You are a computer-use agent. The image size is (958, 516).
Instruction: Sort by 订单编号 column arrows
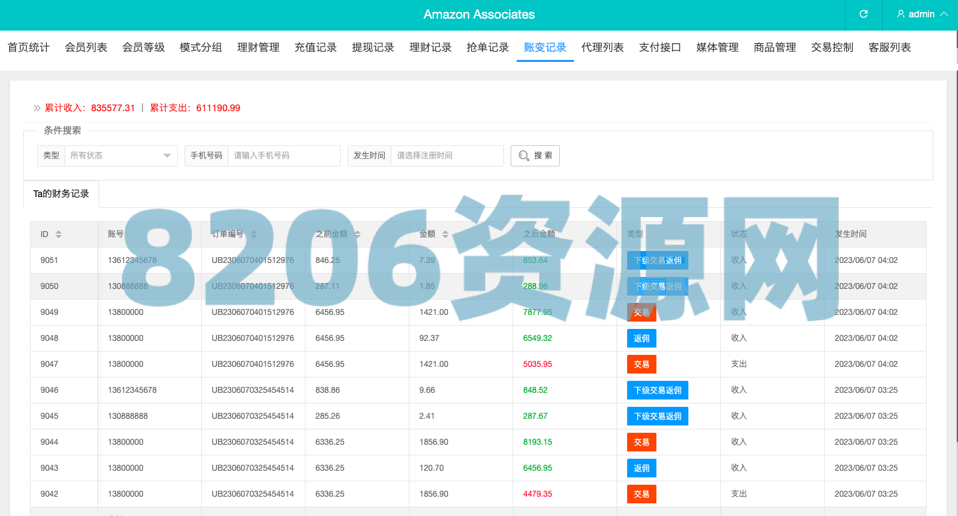click(254, 234)
